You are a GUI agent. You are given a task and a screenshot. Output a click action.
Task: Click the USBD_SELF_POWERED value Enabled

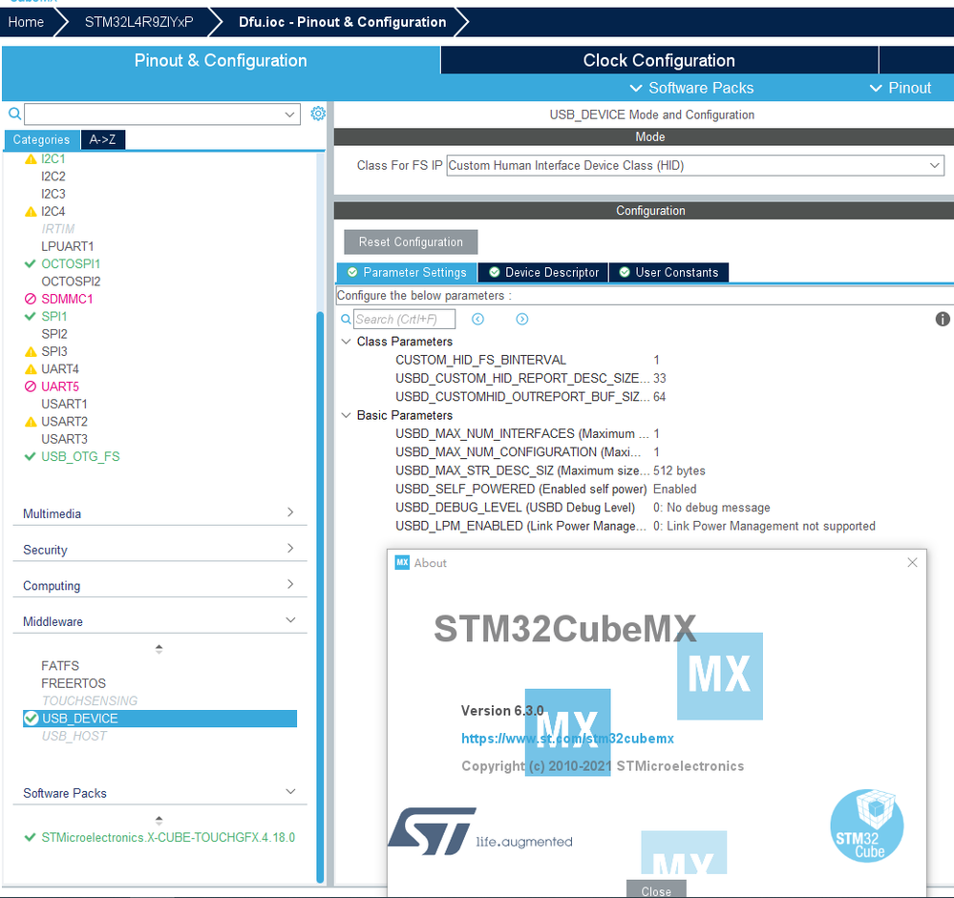coord(675,489)
